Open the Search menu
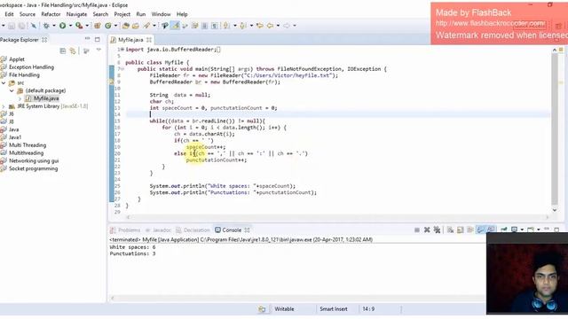This screenshot has height=319, width=568. coord(100,14)
